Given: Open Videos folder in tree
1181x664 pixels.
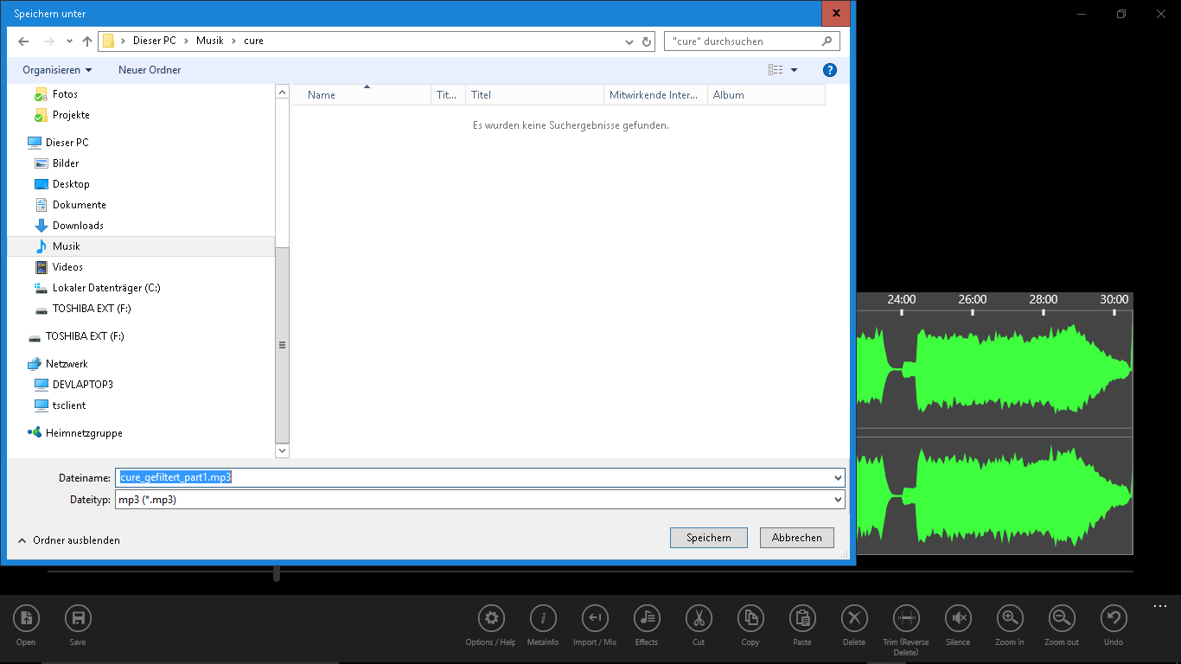Looking at the screenshot, I should 67,267.
